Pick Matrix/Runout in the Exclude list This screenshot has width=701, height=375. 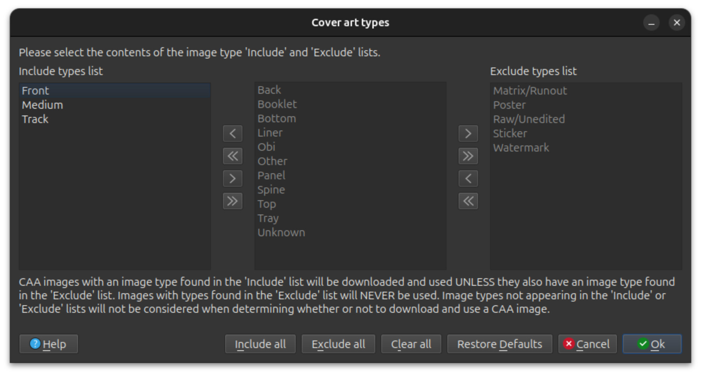(530, 91)
